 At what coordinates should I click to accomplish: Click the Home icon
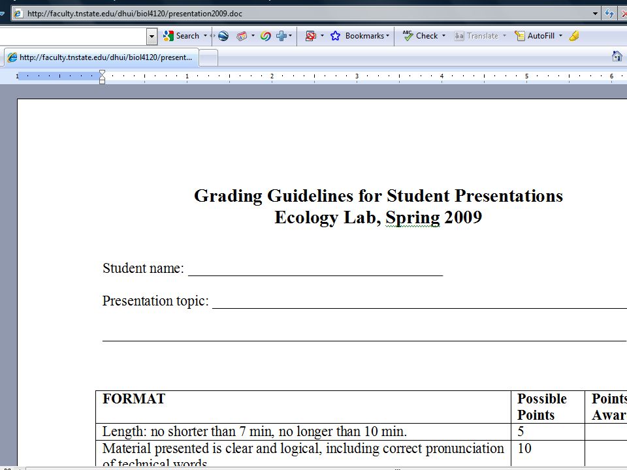tap(617, 56)
